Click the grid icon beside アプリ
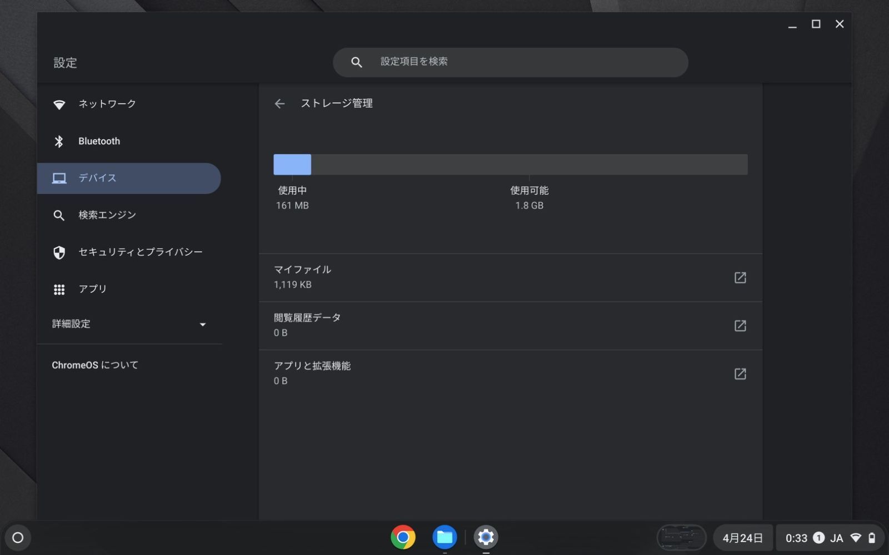The width and height of the screenshot is (889, 555). (x=59, y=289)
